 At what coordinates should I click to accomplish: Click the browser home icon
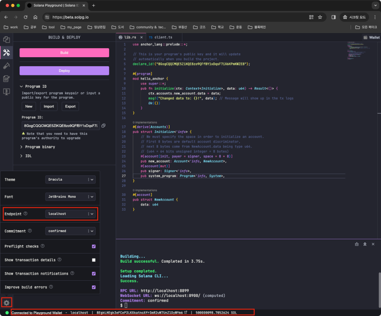(35, 17)
